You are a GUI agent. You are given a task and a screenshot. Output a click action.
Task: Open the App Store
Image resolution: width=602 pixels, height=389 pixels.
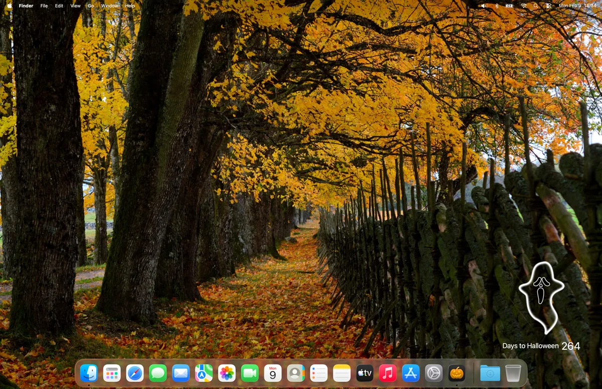click(x=411, y=373)
